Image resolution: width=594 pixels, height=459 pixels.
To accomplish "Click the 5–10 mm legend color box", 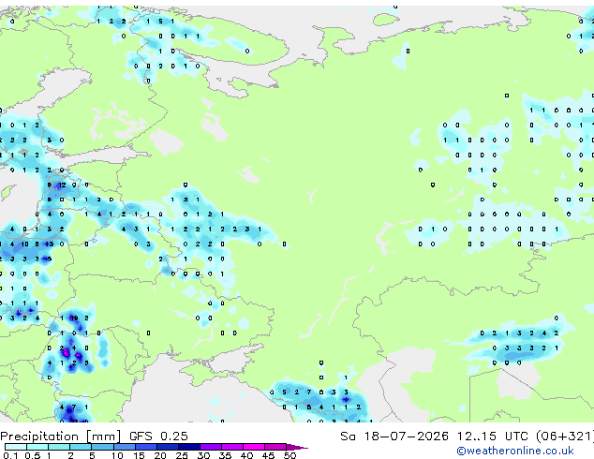I will [103, 447].
